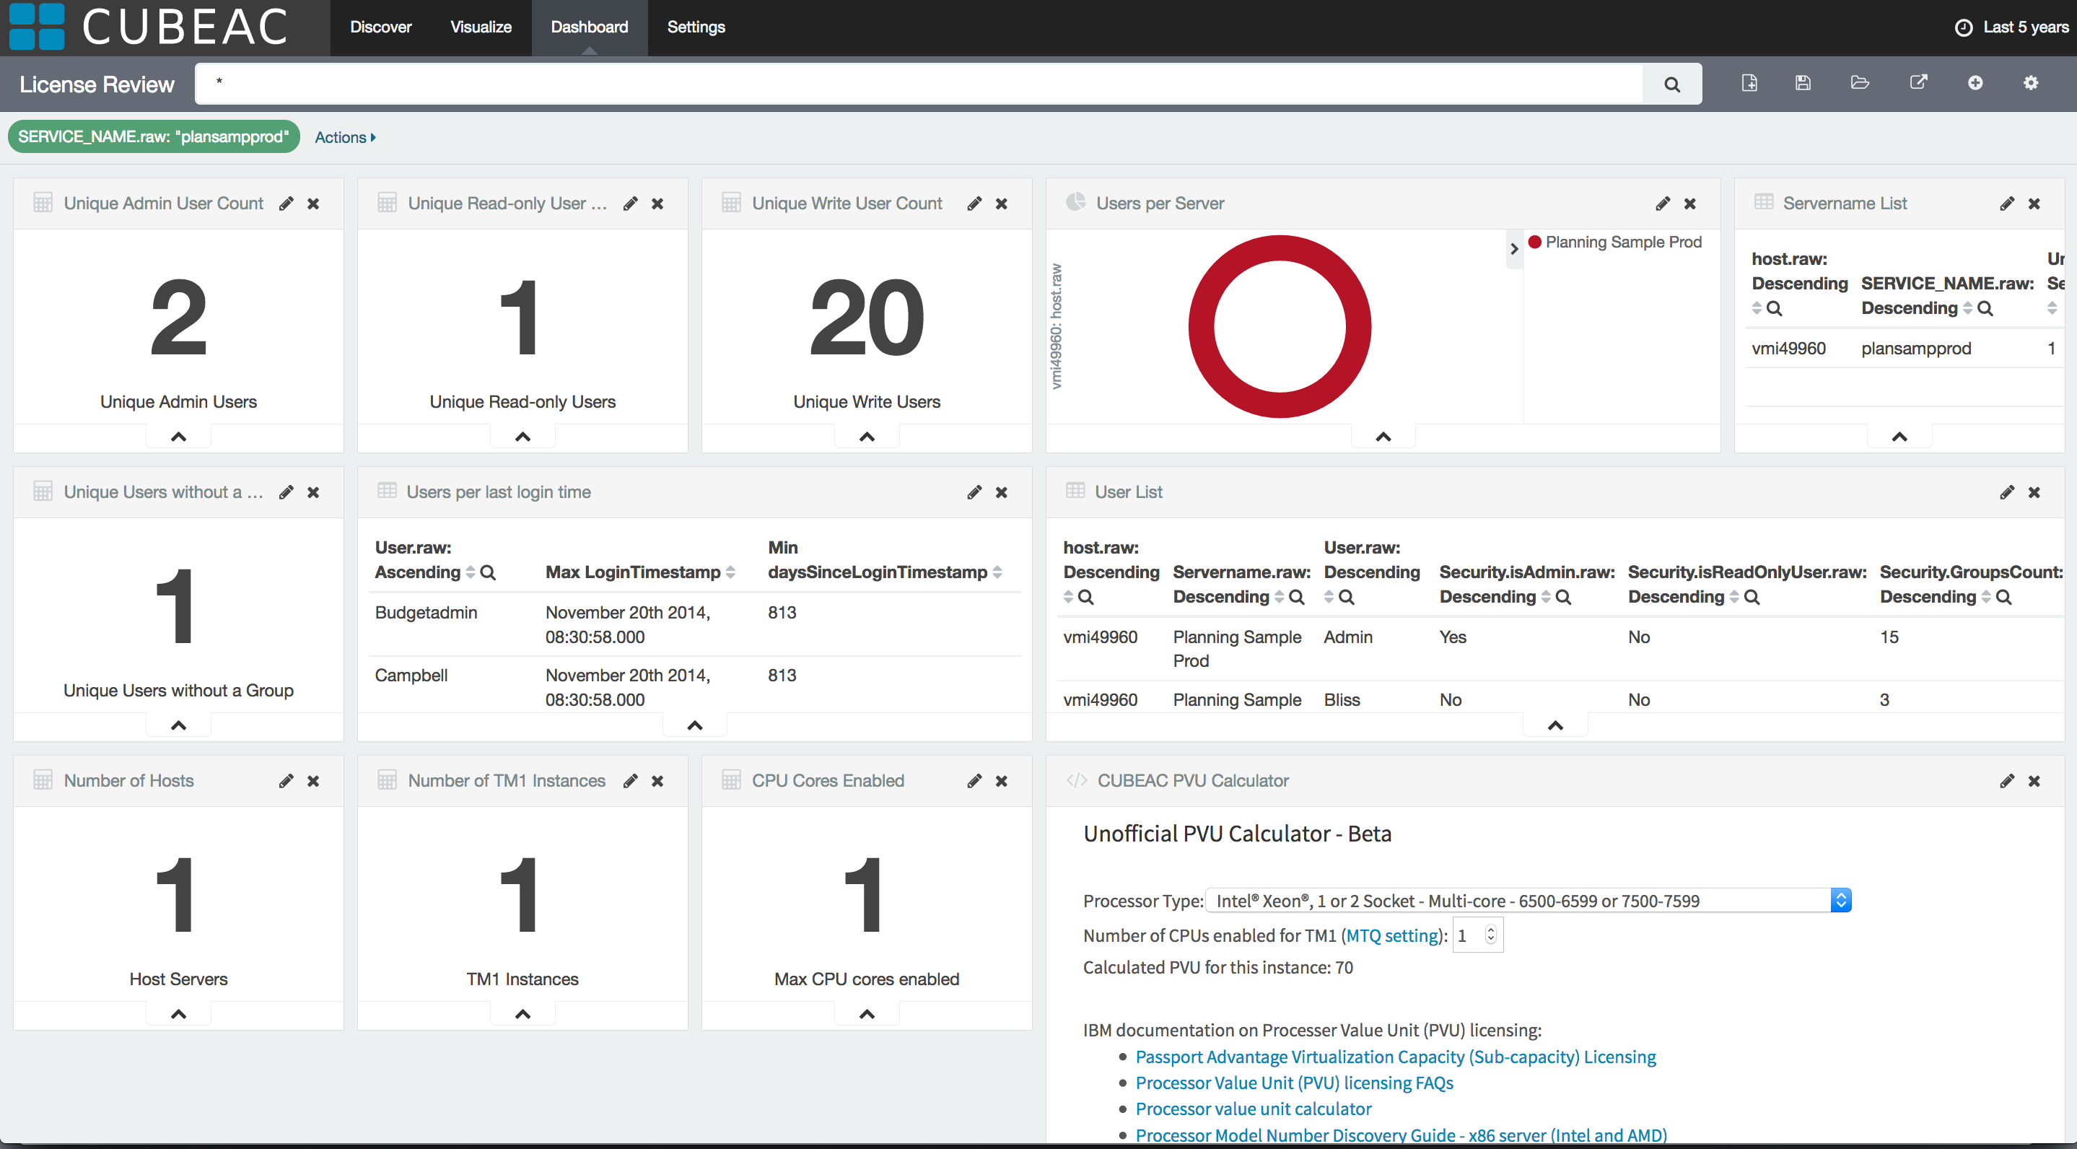Sort Security.isReadOnlyUser.raw column
2077x1149 pixels.
1733,598
